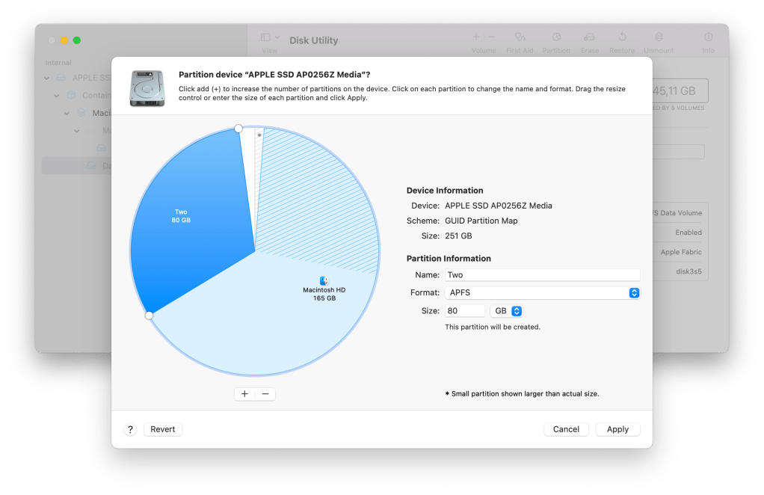Click the Restore toolbar icon
Image resolution: width=764 pixels, height=495 pixels.
point(622,37)
